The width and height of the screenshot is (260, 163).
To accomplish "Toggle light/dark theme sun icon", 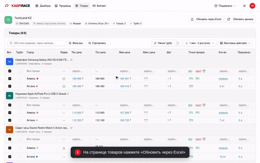I will pos(244,6).
